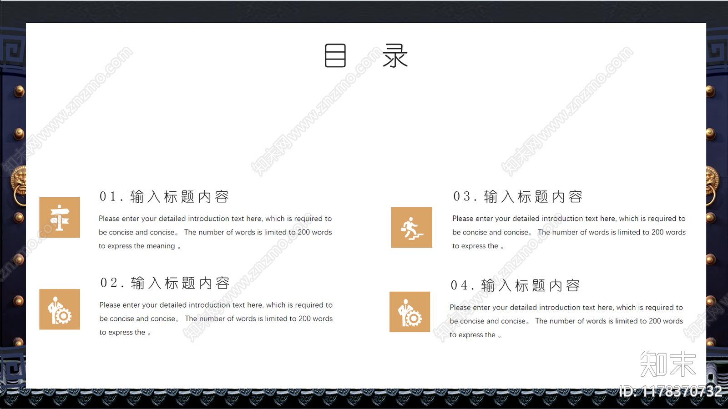Click the description paragraph under heading 02
This screenshot has width=728, height=409.
tap(216, 319)
